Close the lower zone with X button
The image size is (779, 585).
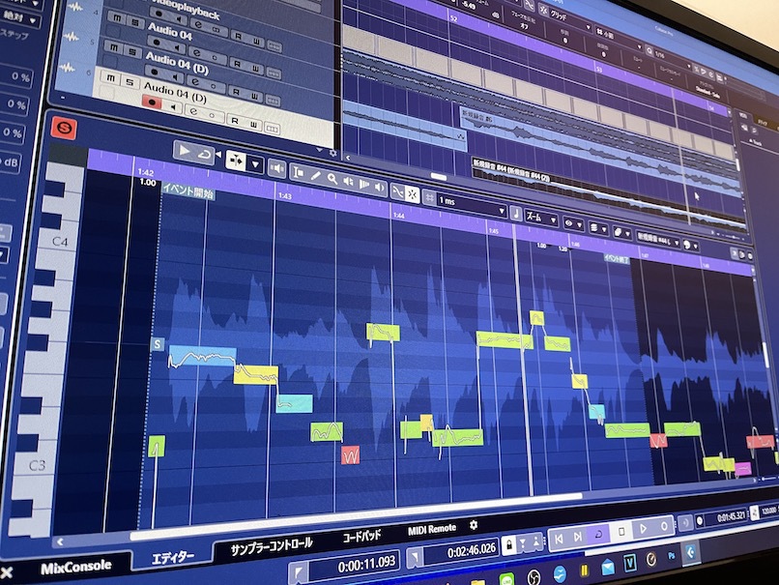[x=7, y=573]
